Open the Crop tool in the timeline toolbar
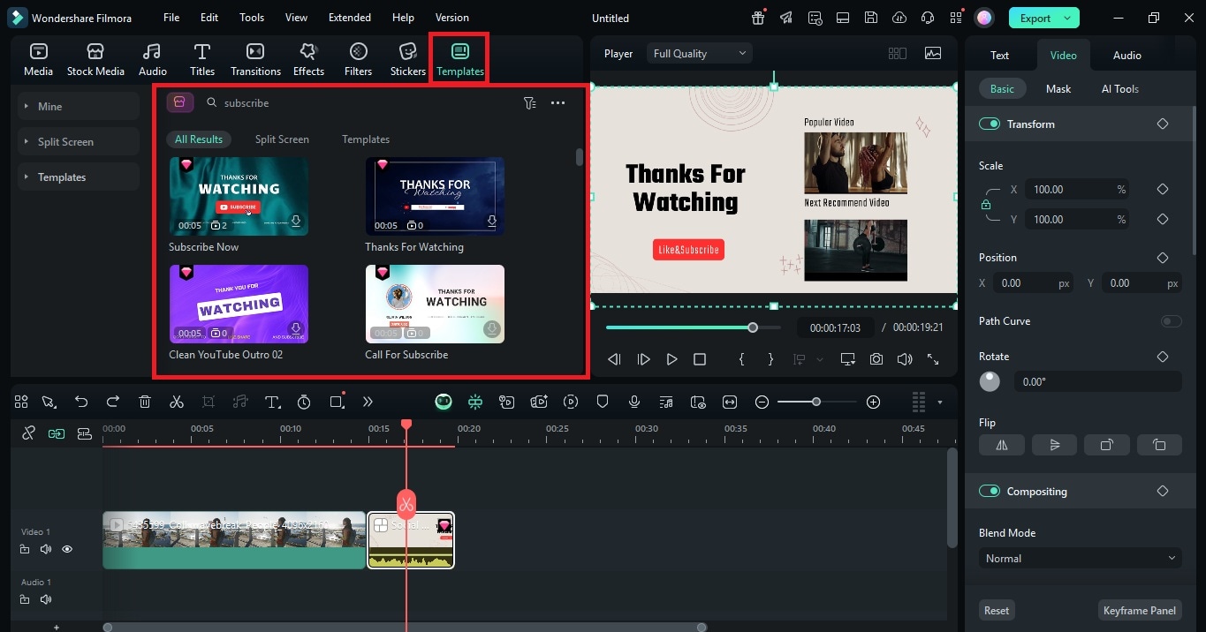Viewport: 1206px width, 632px height. (x=208, y=402)
